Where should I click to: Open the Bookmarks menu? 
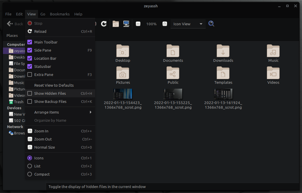click(60, 14)
